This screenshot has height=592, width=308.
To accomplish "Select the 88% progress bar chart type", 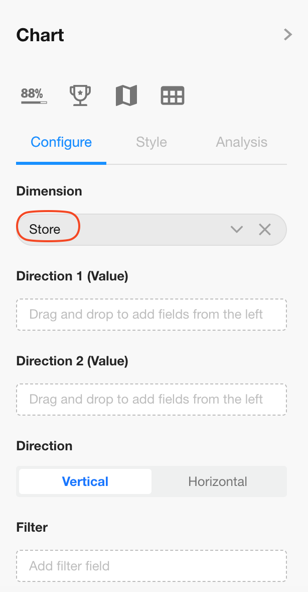I will click(34, 95).
